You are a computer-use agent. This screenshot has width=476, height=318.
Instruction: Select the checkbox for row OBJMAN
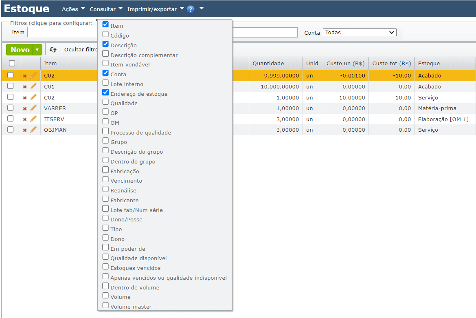point(10,129)
